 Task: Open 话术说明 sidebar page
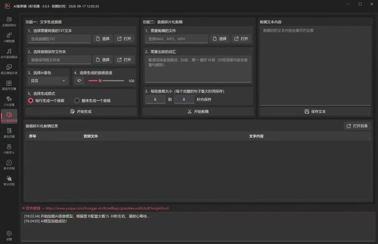coord(9,165)
